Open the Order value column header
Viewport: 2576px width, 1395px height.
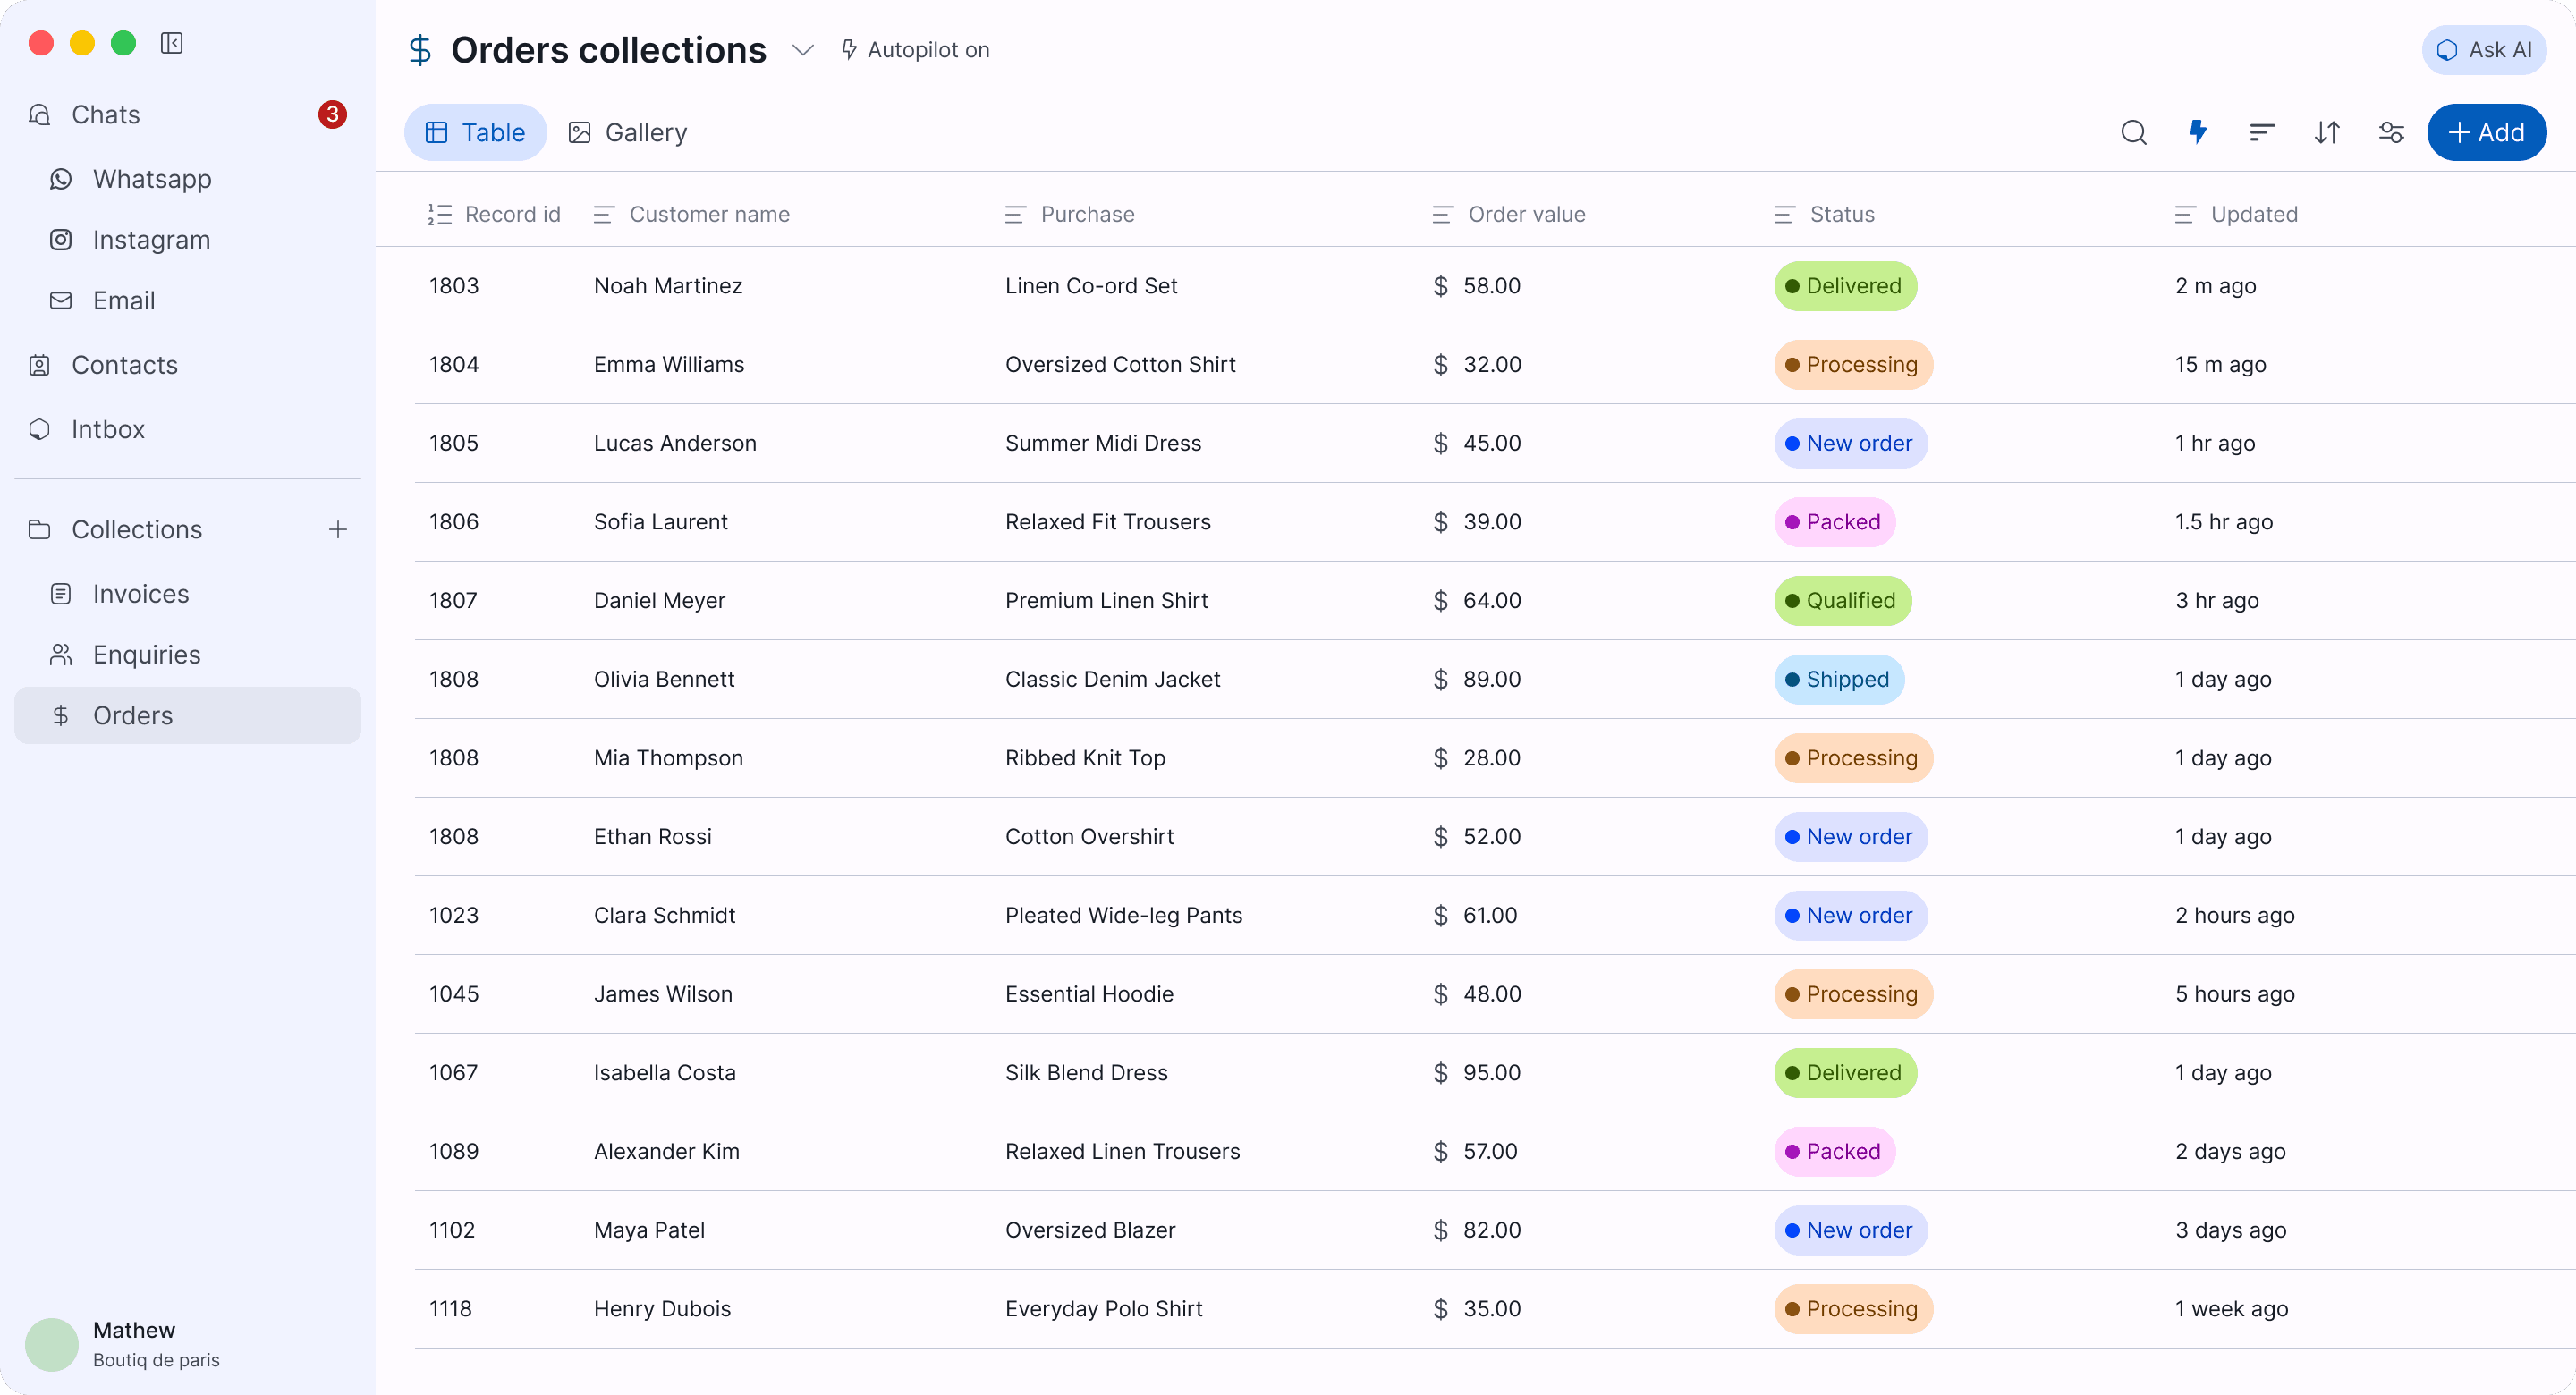pos(1508,214)
